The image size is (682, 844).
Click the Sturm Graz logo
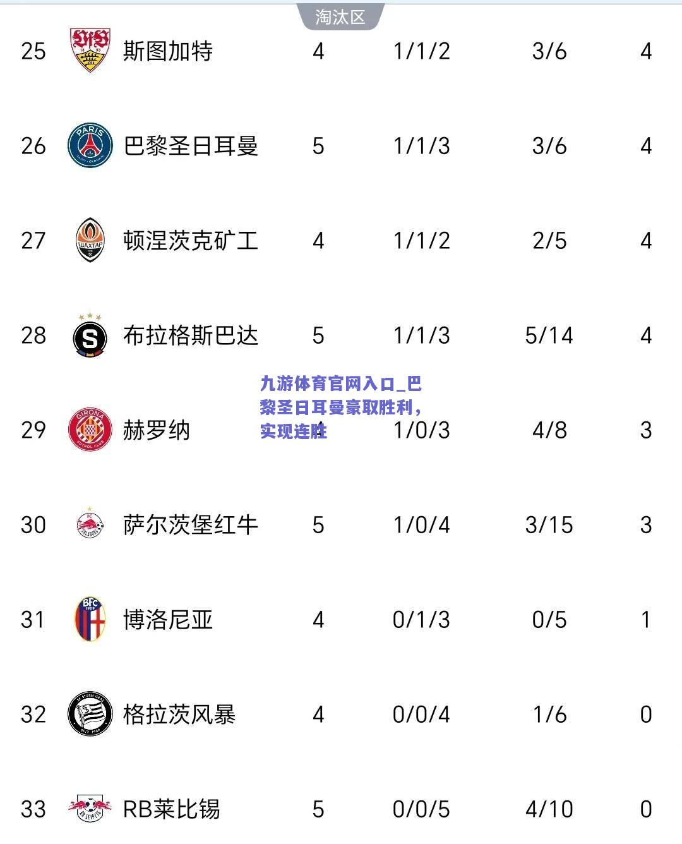click(x=90, y=714)
